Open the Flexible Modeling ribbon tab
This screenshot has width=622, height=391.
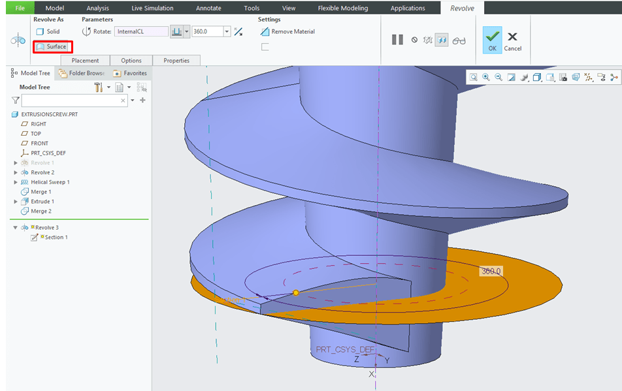click(x=342, y=8)
